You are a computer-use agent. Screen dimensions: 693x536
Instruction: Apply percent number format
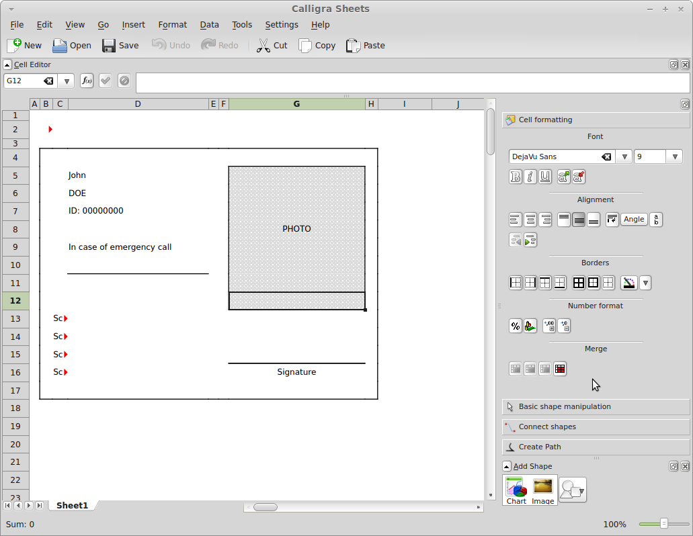pyautogui.click(x=516, y=326)
